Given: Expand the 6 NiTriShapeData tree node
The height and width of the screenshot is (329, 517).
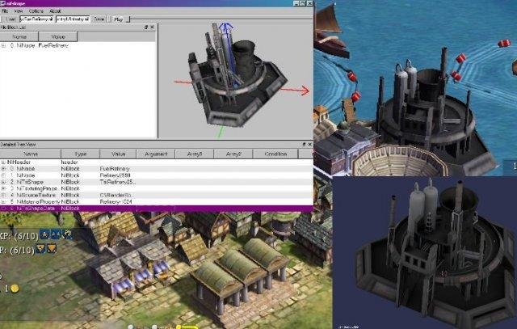Looking at the screenshot, I should click(x=3, y=209).
